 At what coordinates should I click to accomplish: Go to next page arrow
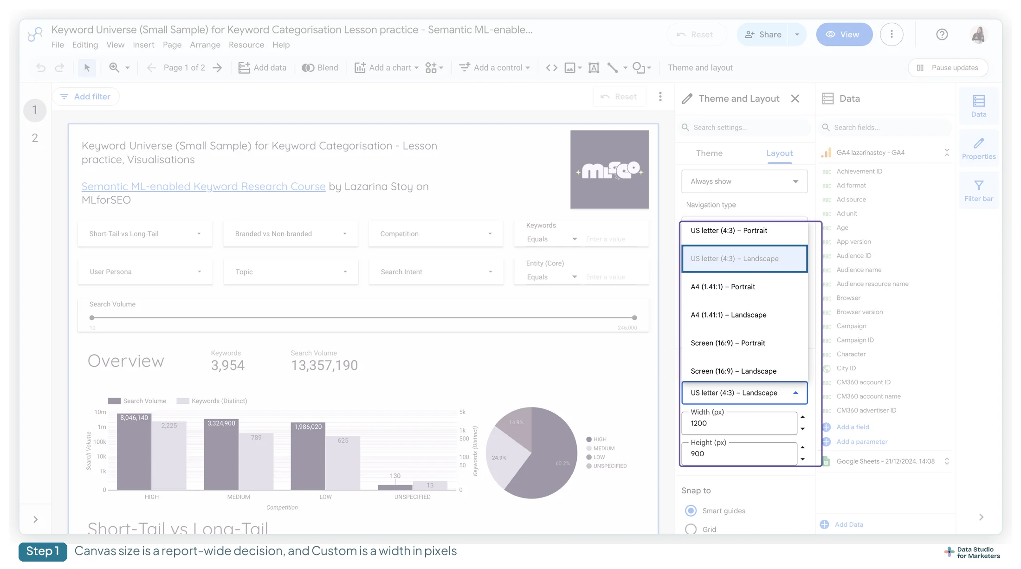pos(217,68)
